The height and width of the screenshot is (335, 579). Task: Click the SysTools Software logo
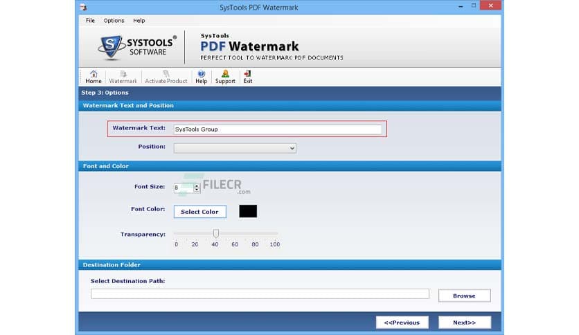[137, 47]
